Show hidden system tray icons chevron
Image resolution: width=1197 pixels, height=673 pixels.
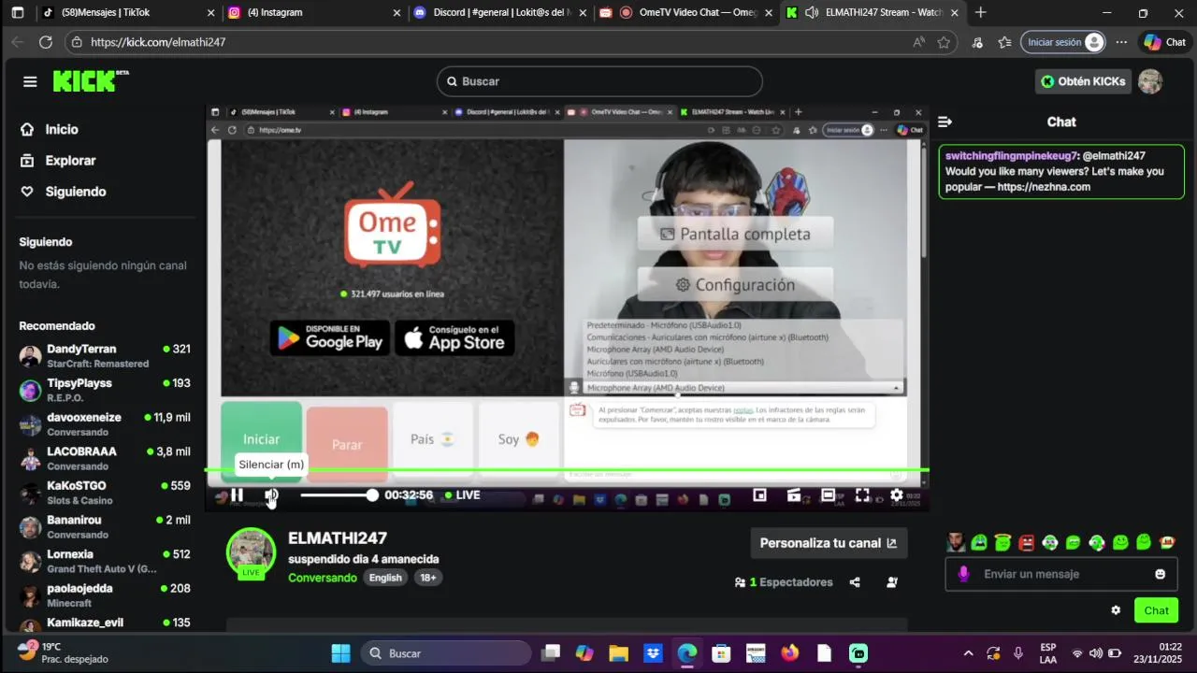pyautogui.click(x=968, y=653)
